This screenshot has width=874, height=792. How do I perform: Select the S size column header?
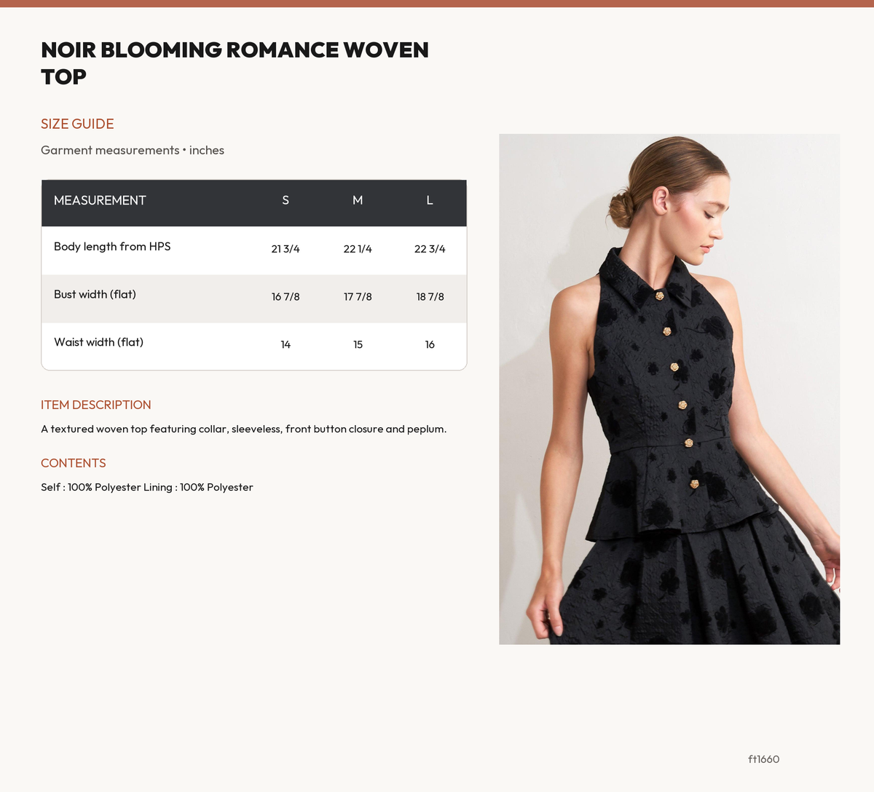point(286,200)
